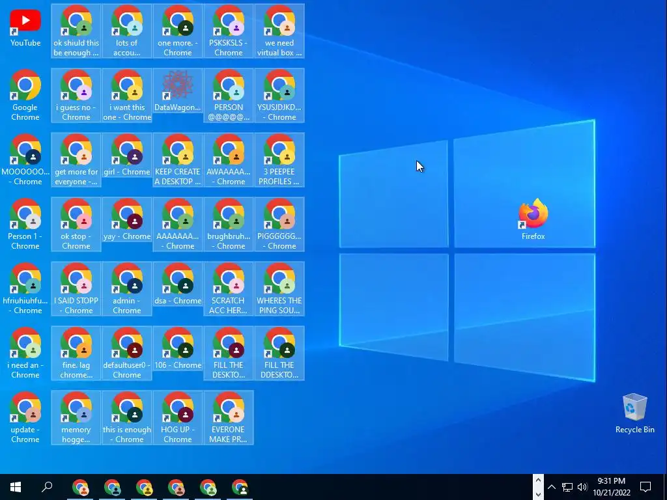
Task: Click the 'HOG UP - Chrome' shortcut
Action: point(177,417)
